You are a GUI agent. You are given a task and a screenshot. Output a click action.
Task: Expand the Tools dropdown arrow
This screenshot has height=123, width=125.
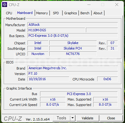coord(73,118)
